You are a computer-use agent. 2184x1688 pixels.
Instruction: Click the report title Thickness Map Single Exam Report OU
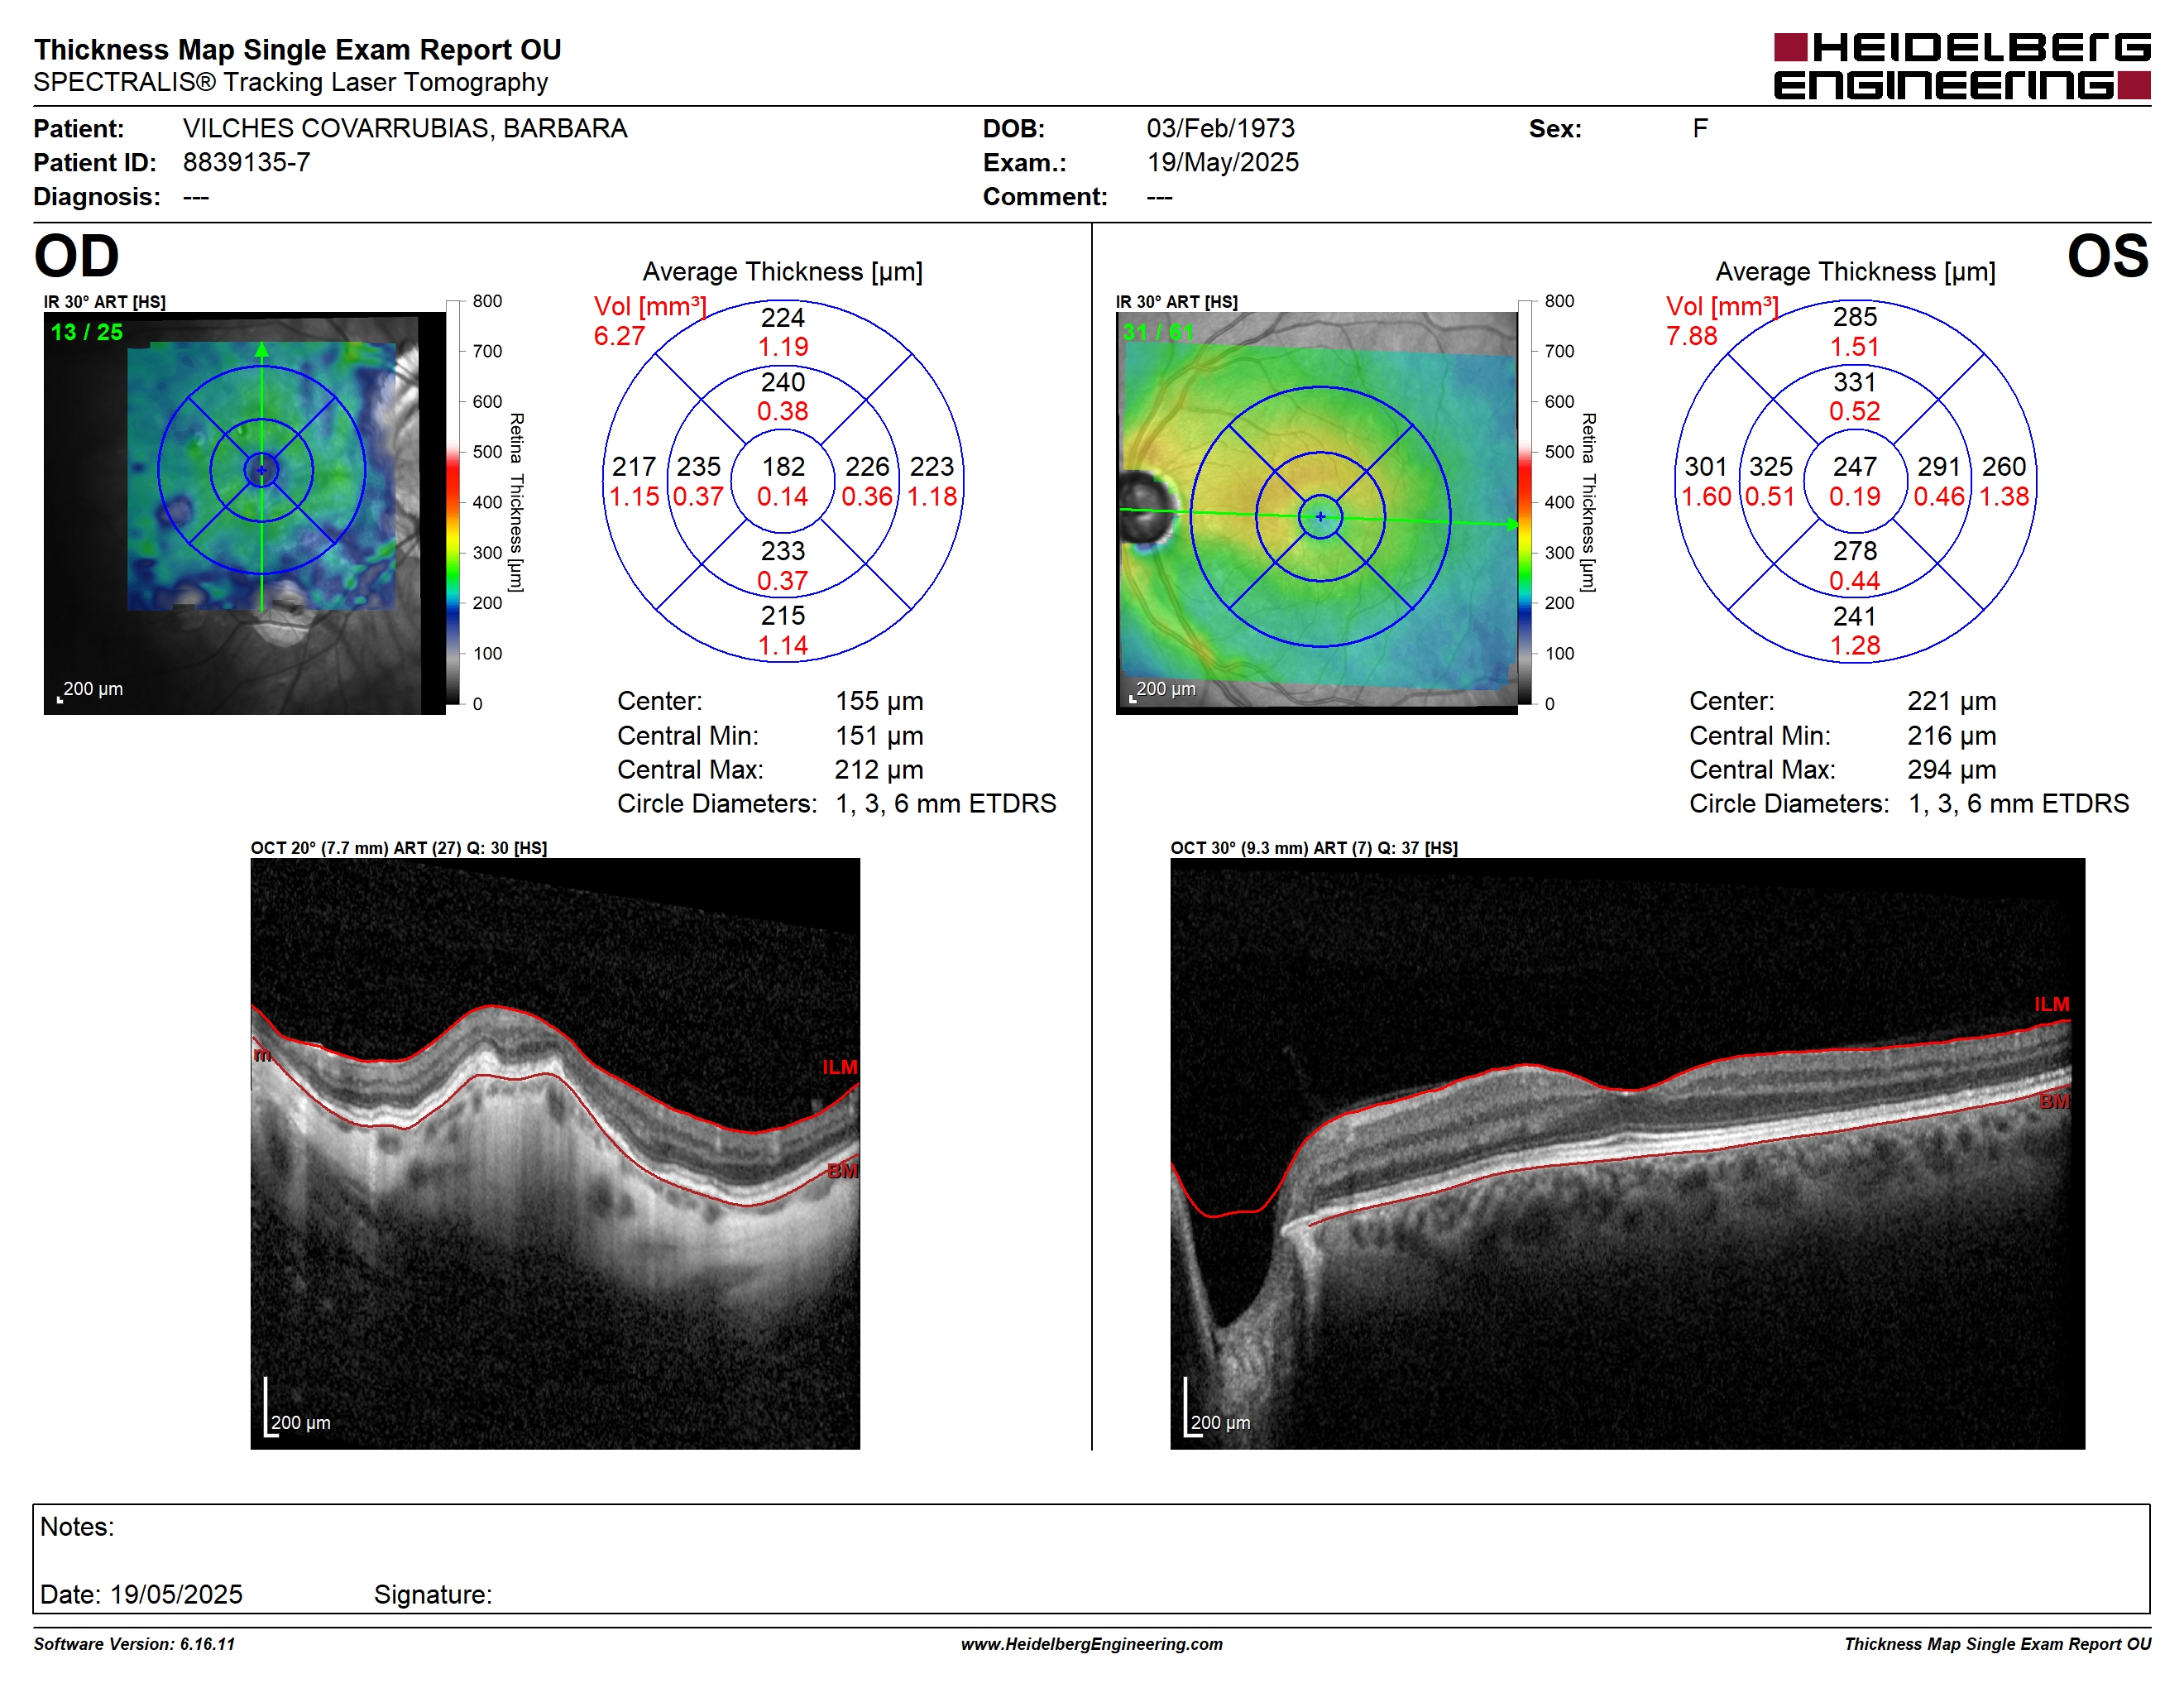(x=297, y=50)
